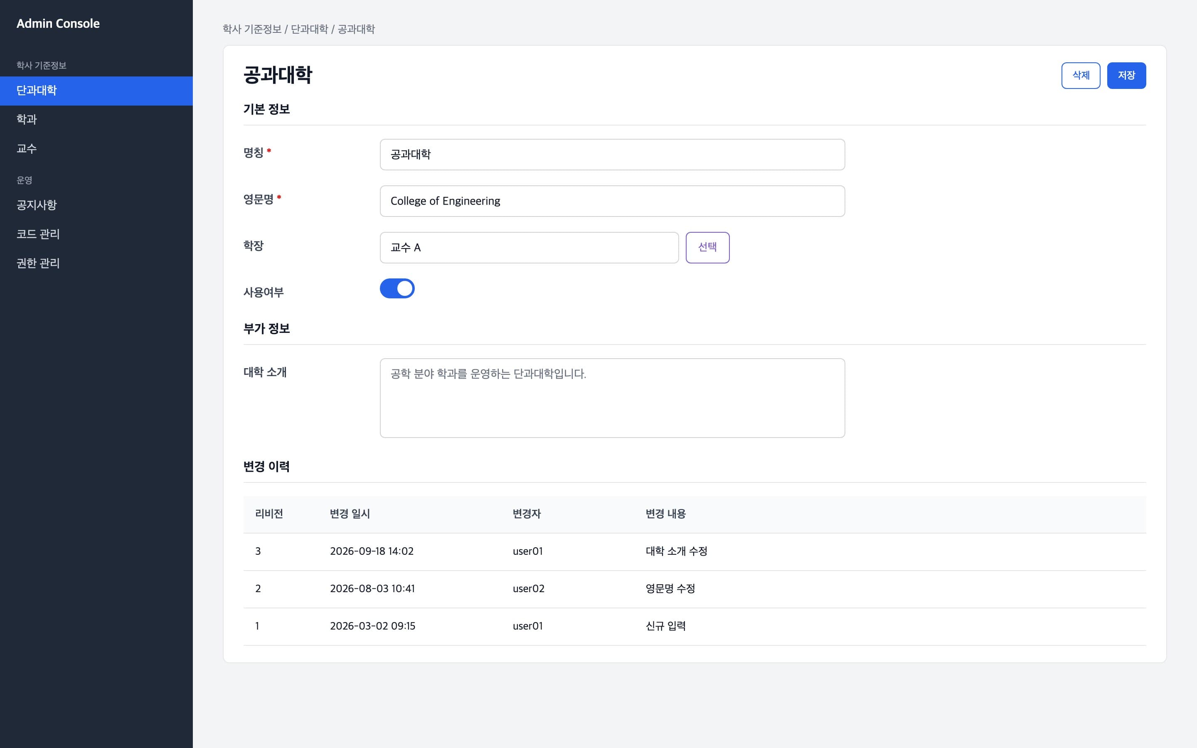This screenshot has width=1197, height=748.
Task: Click the 공과대학 page heading
Action: (278, 75)
